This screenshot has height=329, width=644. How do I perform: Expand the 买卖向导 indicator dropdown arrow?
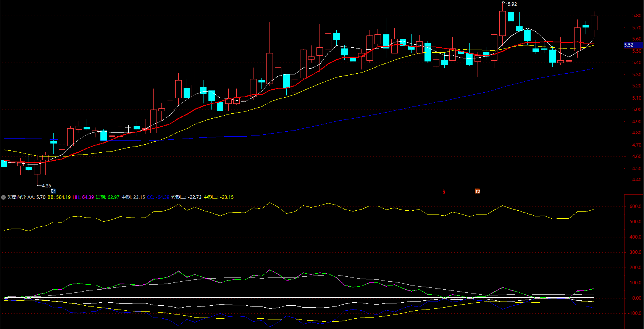(x=3, y=197)
